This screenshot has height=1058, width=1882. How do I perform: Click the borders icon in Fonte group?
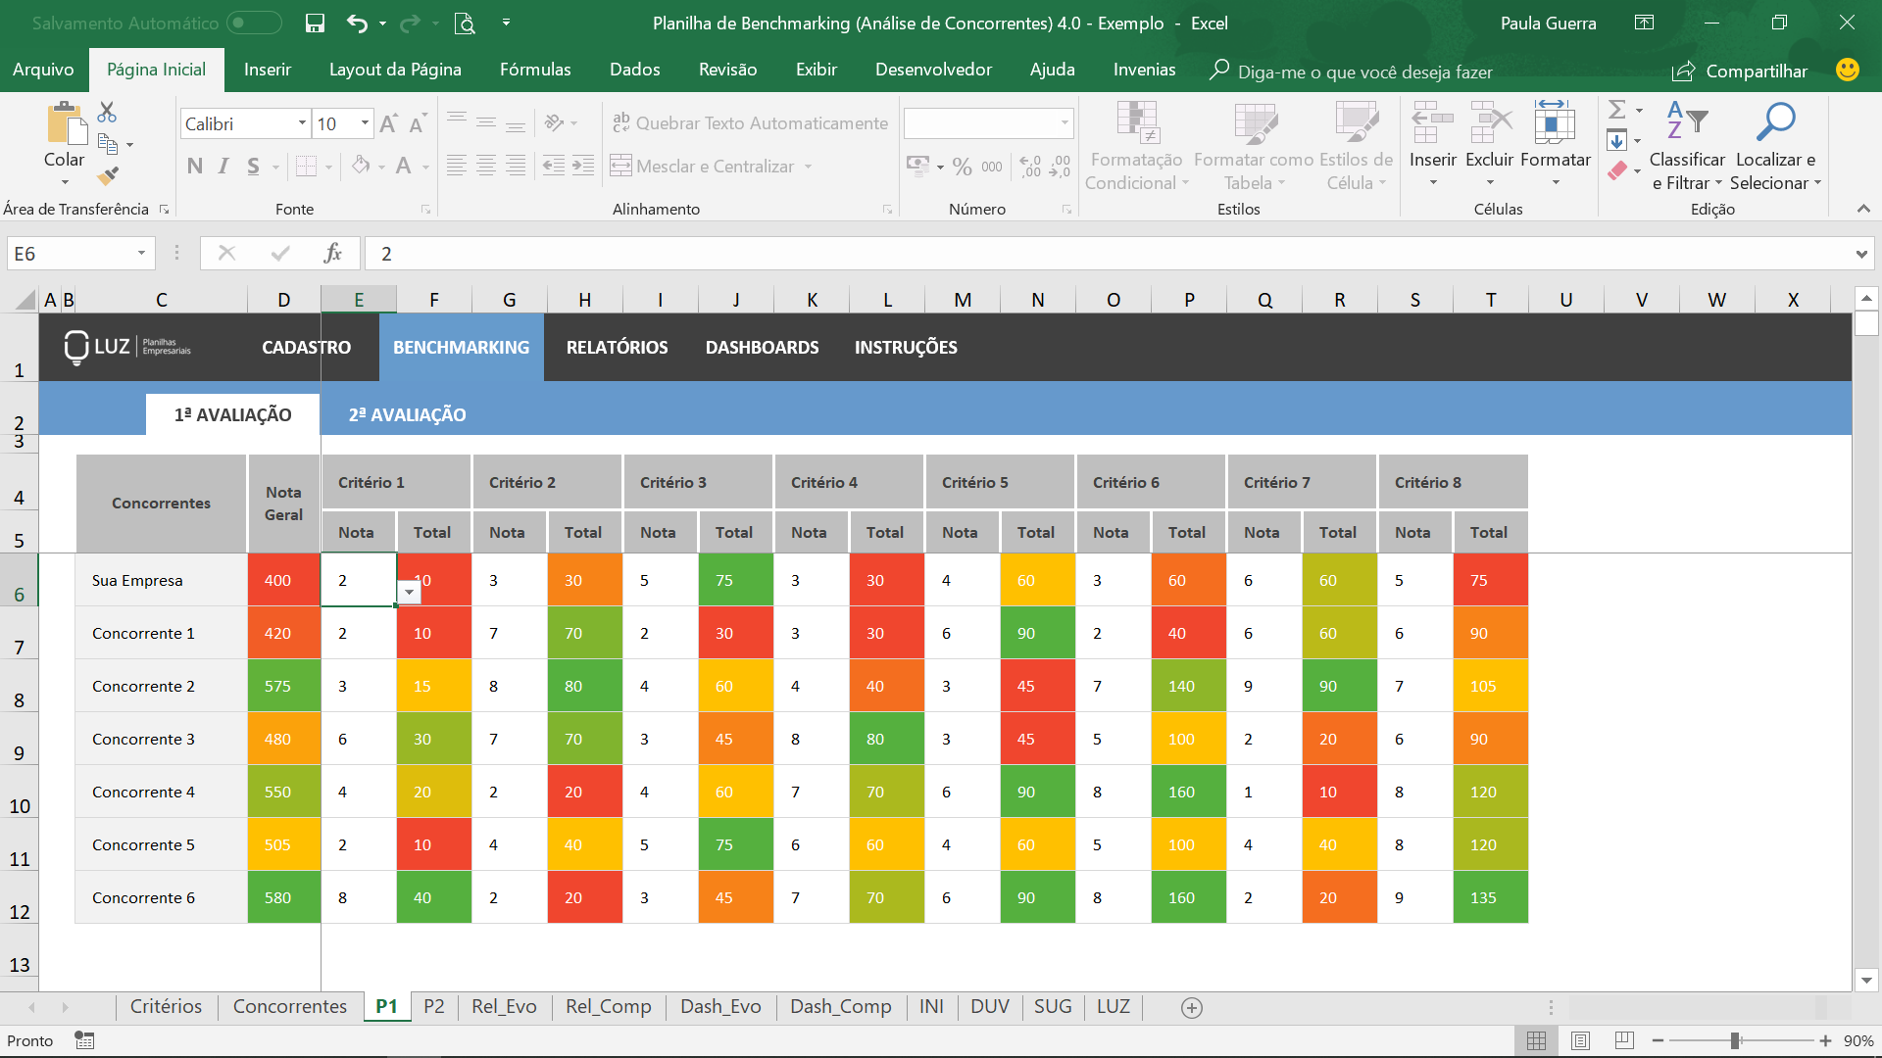click(x=307, y=167)
